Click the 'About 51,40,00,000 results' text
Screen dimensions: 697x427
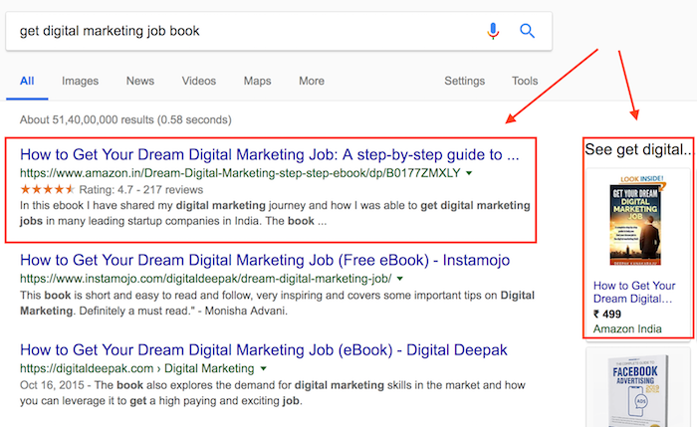coord(125,120)
